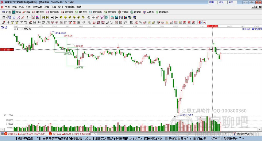Select the circular target crosshair drawing tool

click(x=52, y=22)
